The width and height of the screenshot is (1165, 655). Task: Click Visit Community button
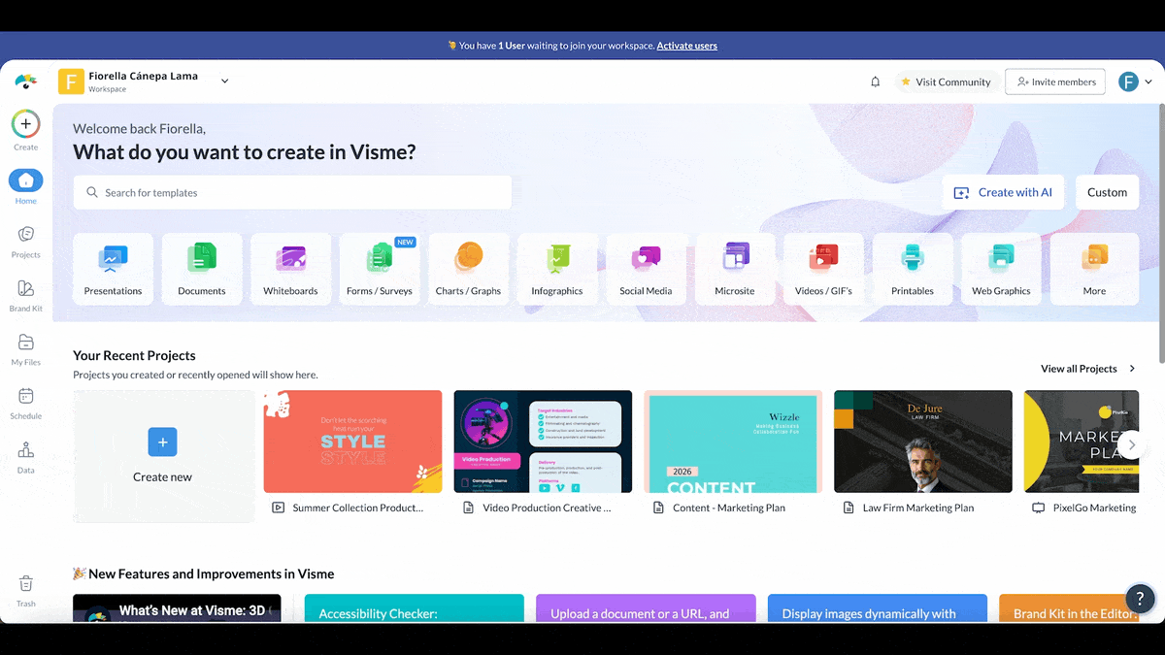pyautogui.click(x=946, y=82)
